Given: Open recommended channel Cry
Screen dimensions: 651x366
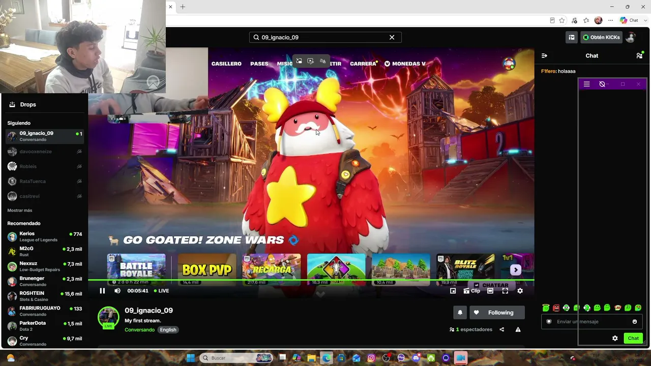Looking at the screenshot, I should tap(45, 341).
